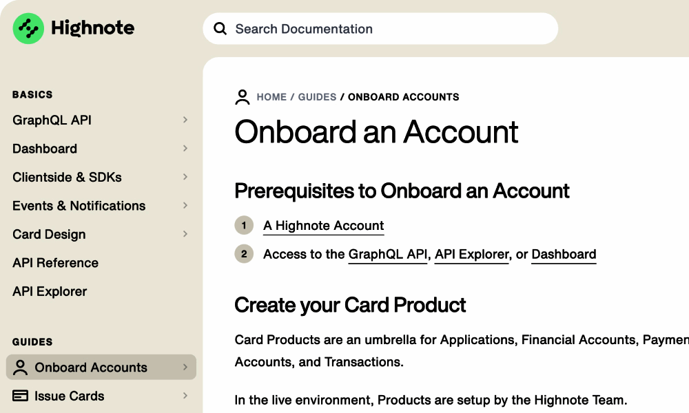Select Onboard Accounts guide item
Image resolution: width=689 pixels, height=413 pixels.
pos(91,368)
